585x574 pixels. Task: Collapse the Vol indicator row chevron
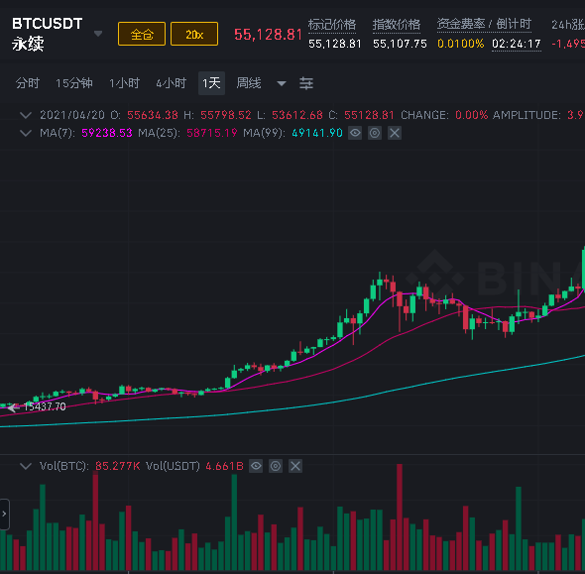[26, 466]
